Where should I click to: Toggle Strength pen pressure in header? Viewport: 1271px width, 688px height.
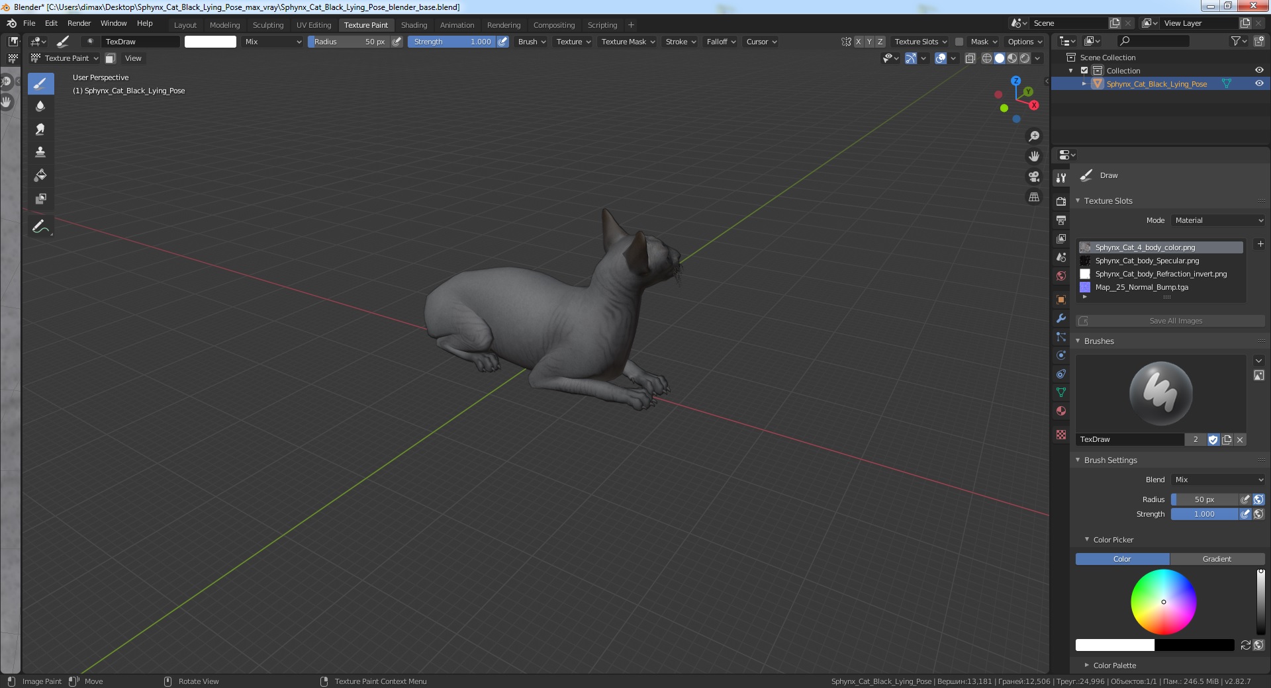(502, 42)
